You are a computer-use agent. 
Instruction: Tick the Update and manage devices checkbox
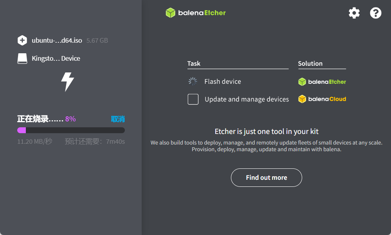point(193,99)
